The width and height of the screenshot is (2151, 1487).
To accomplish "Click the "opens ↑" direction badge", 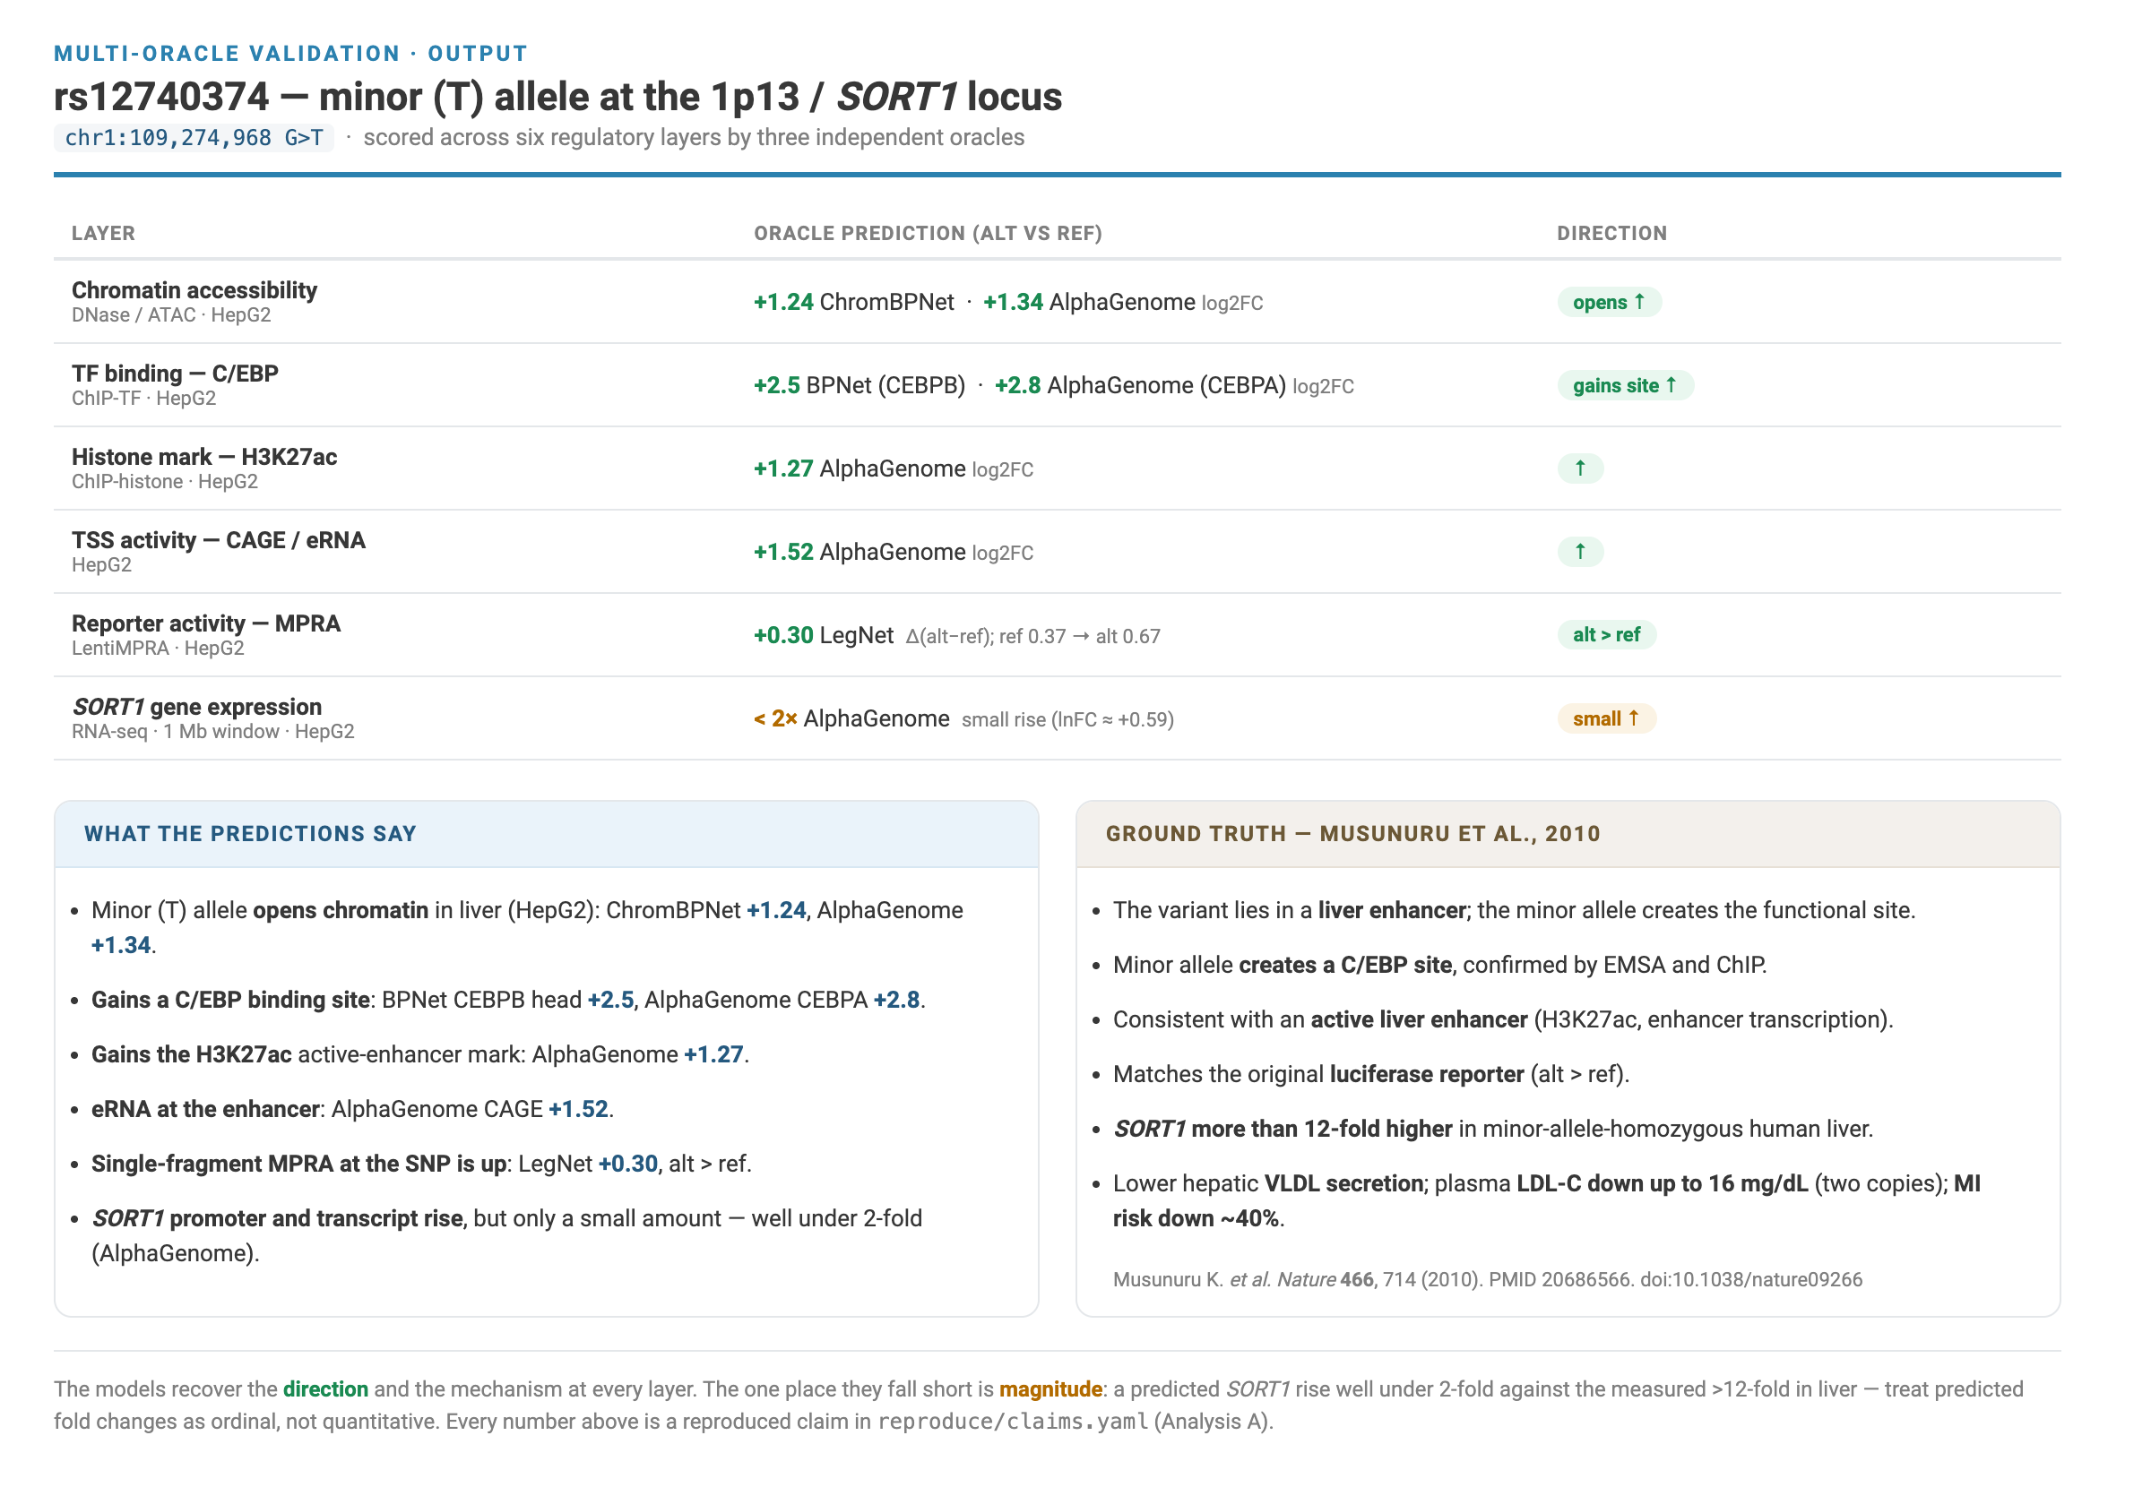I will (x=1609, y=302).
